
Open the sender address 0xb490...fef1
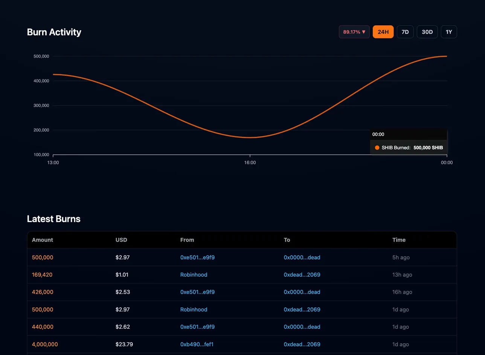click(x=197, y=344)
